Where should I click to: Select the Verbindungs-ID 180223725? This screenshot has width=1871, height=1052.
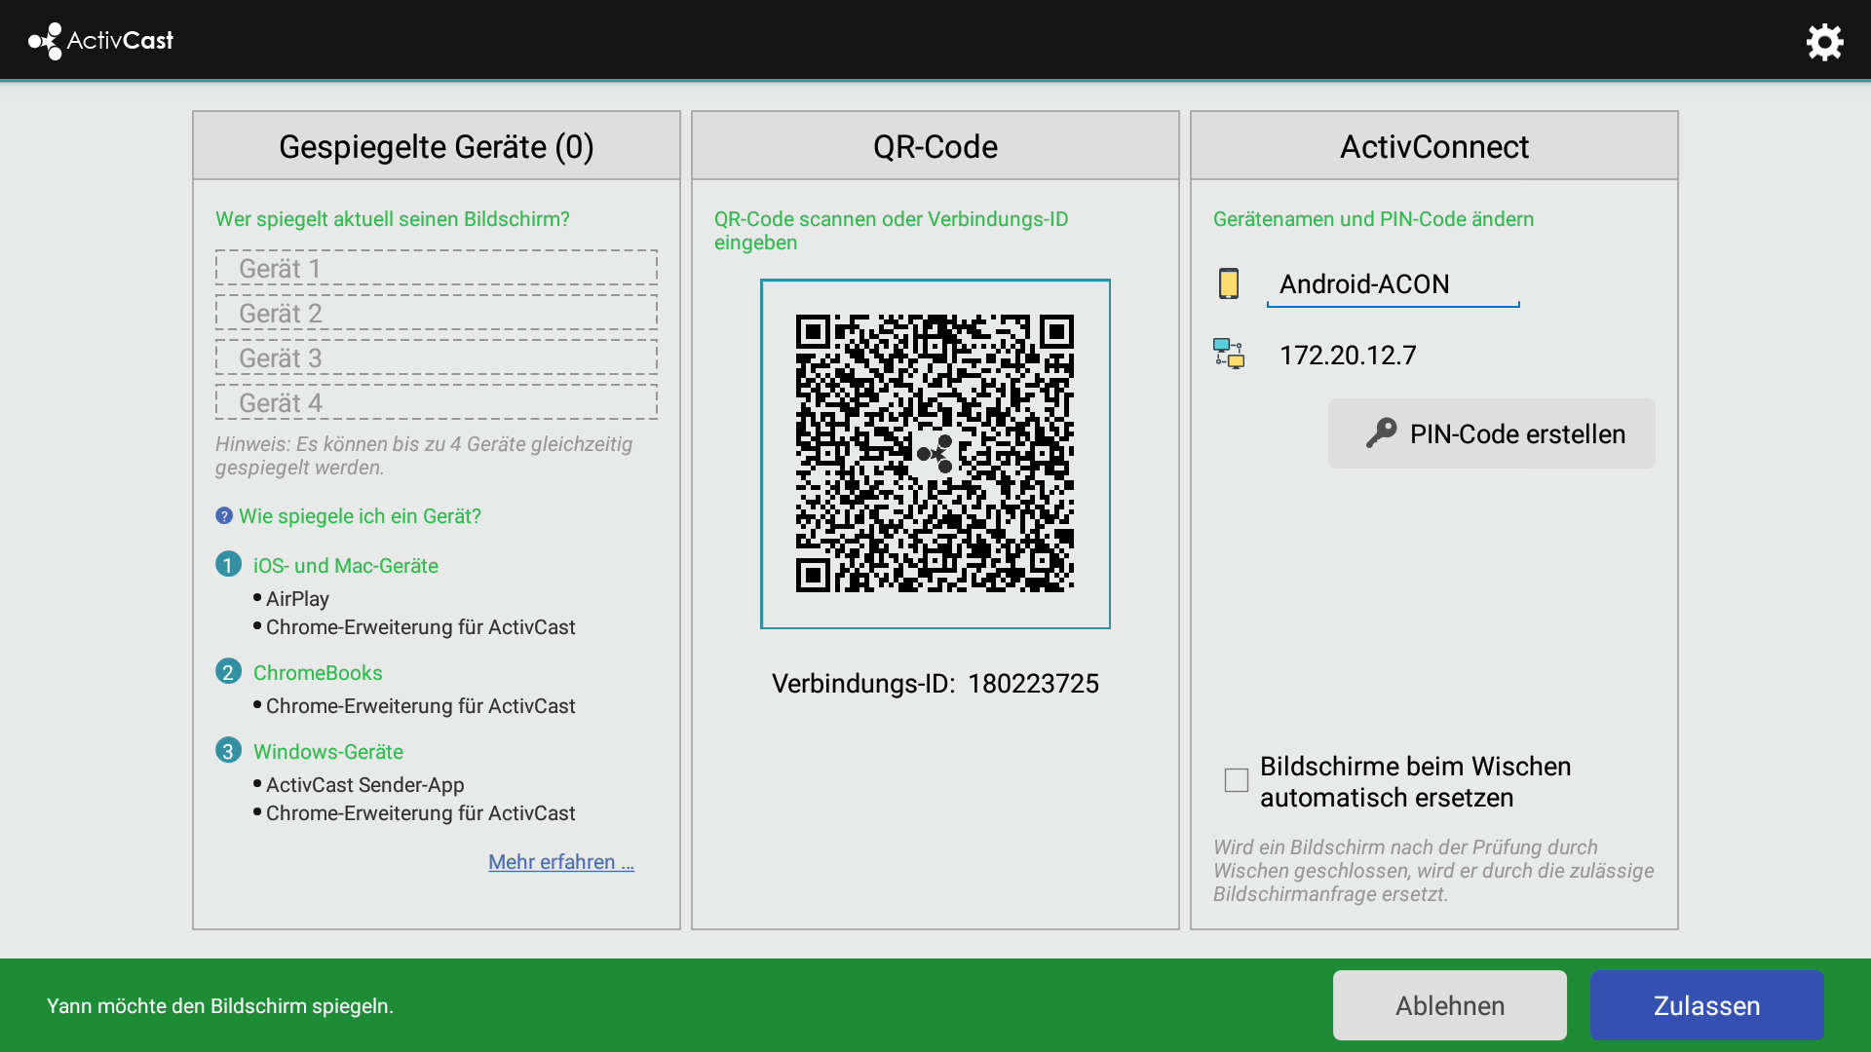(1033, 683)
